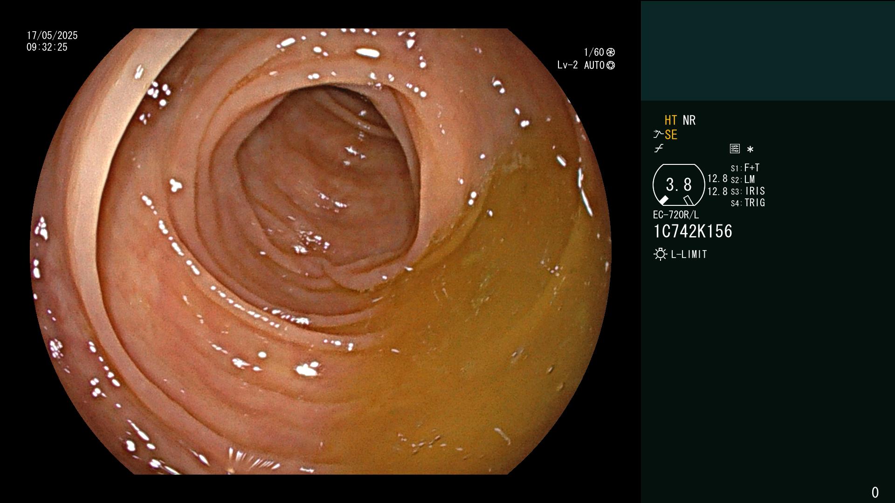Select the HT indicator
Viewport: 895px width, 503px height.
pos(671,121)
